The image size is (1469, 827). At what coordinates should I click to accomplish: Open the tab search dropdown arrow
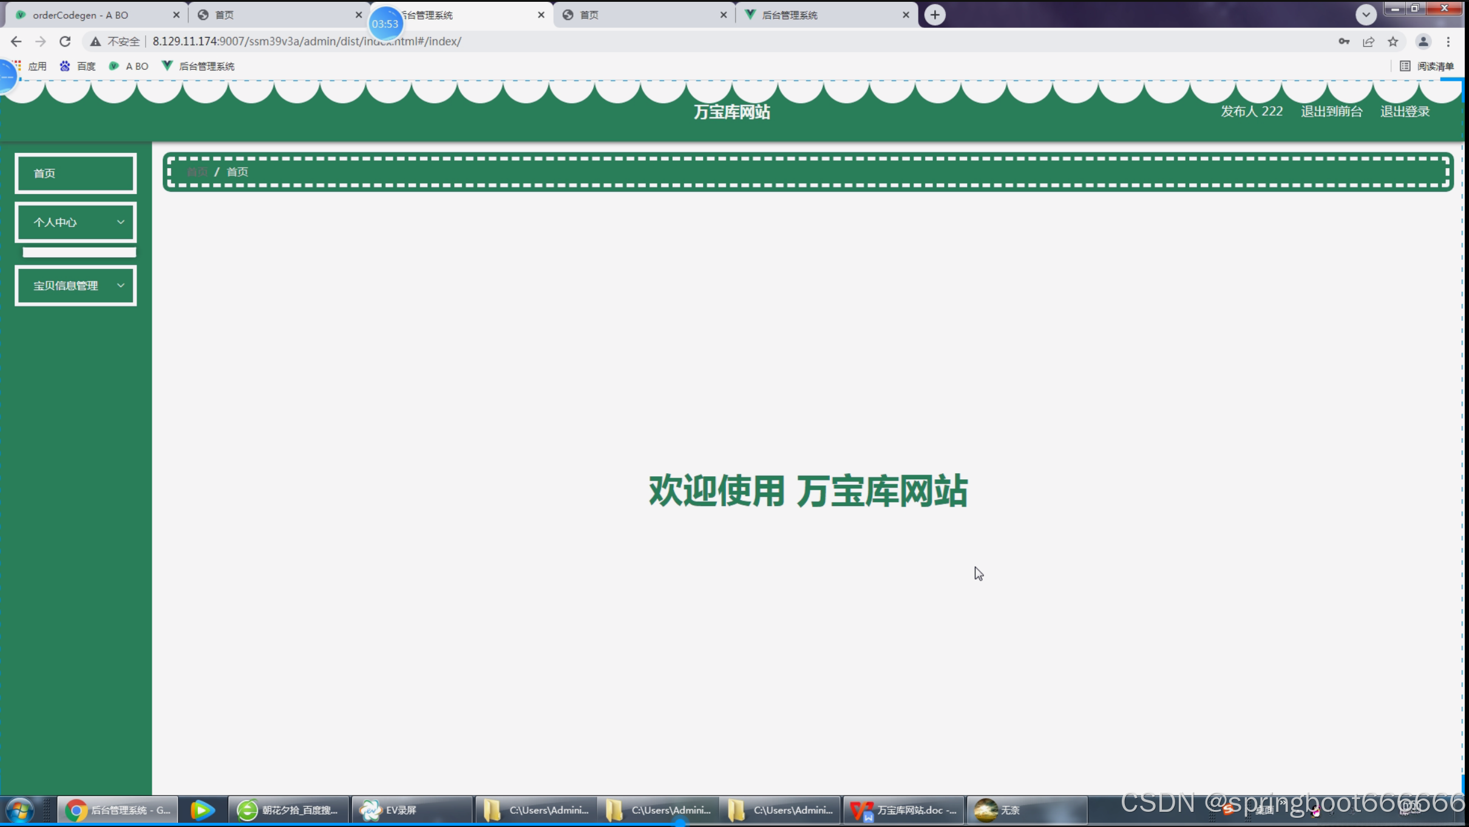click(1366, 15)
